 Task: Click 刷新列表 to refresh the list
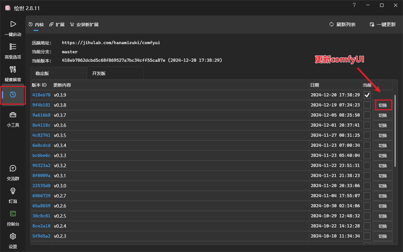coord(343,25)
